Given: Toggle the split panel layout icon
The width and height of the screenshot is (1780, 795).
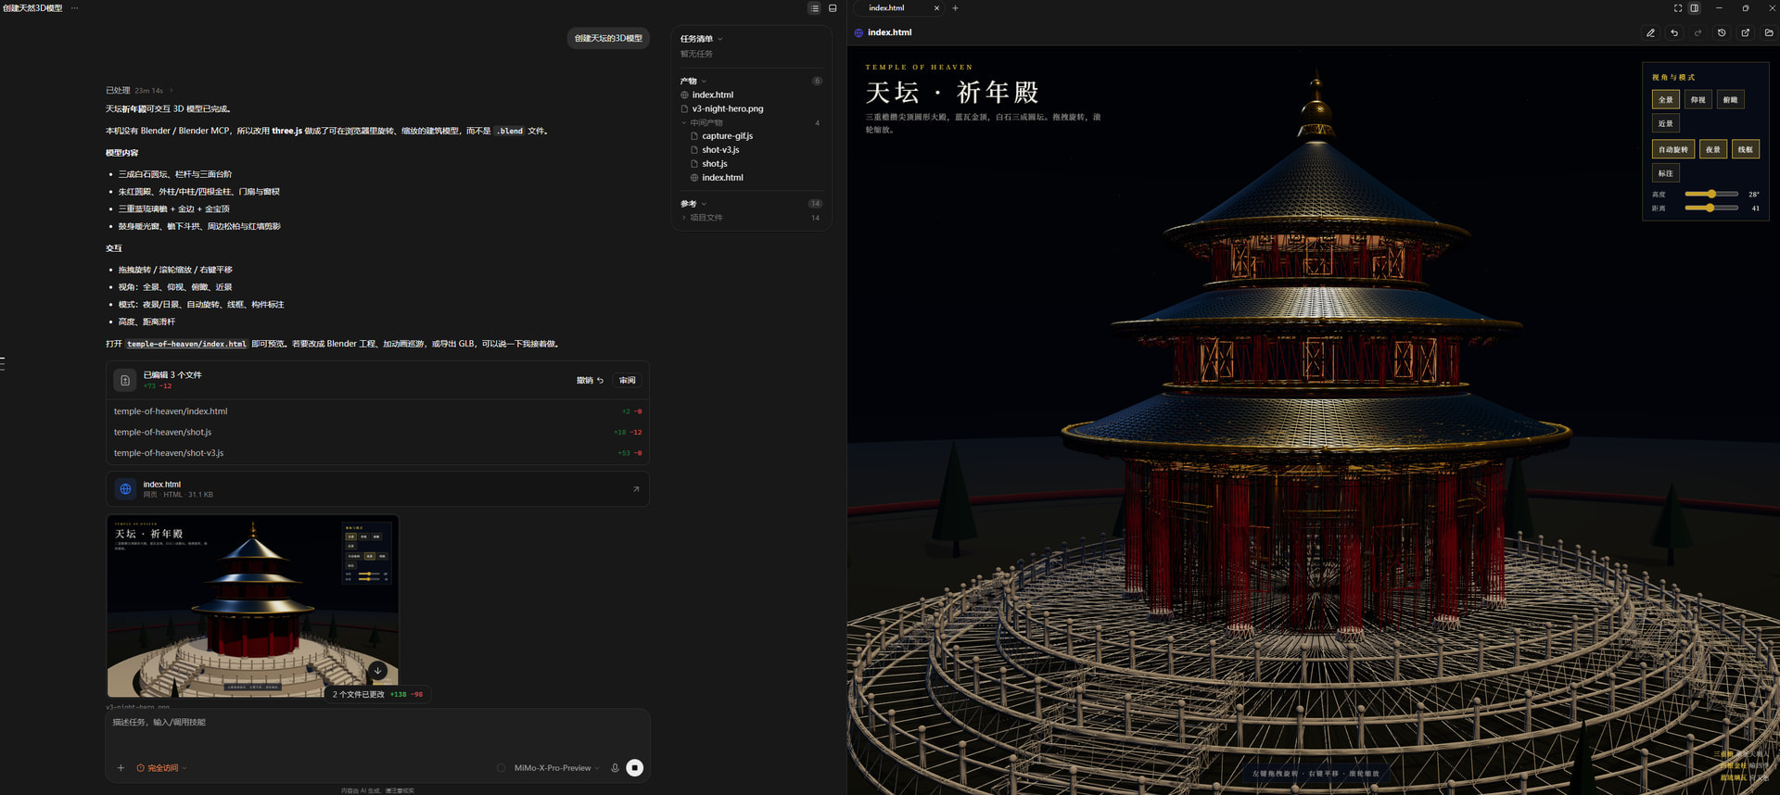Looking at the screenshot, I should pyautogui.click(x=1694, y=8).
